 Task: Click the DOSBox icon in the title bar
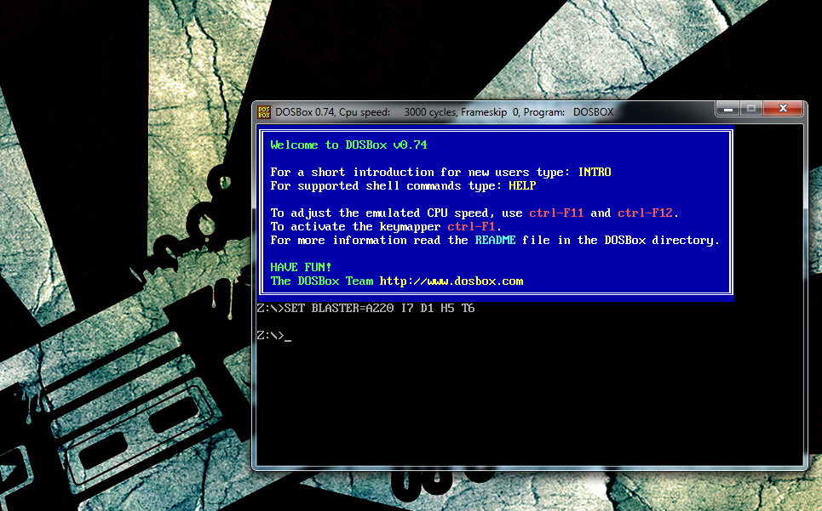pyautogui.click(x=264, y=112)
